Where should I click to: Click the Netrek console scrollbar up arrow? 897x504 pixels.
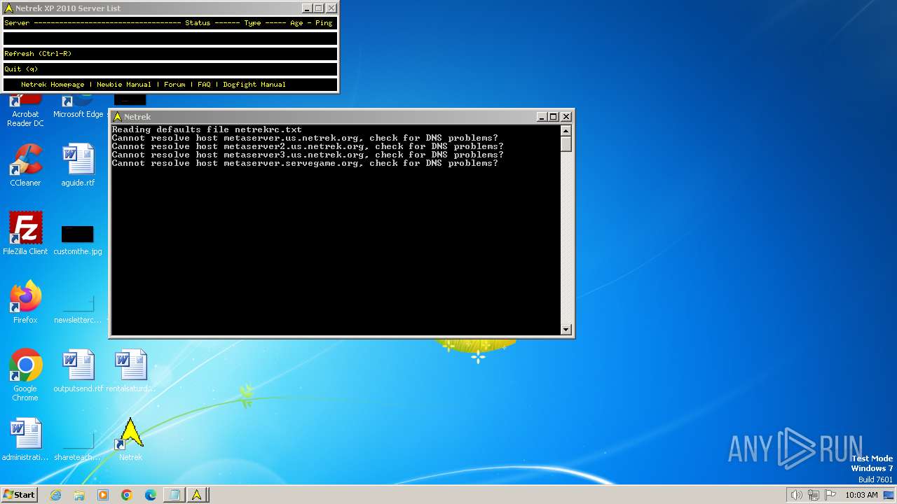(566, 130)
